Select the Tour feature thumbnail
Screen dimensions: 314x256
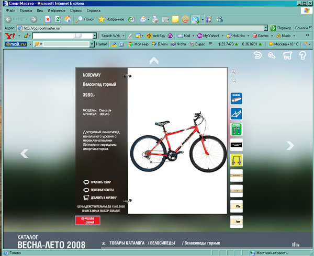pos(237,222)
